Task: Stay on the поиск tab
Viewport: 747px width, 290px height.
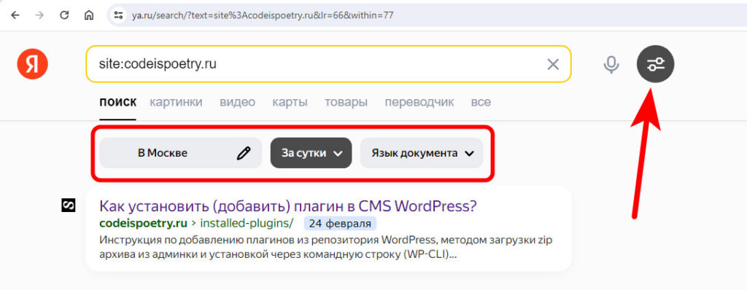Action: pyautogui.click(x=117, y=102)
